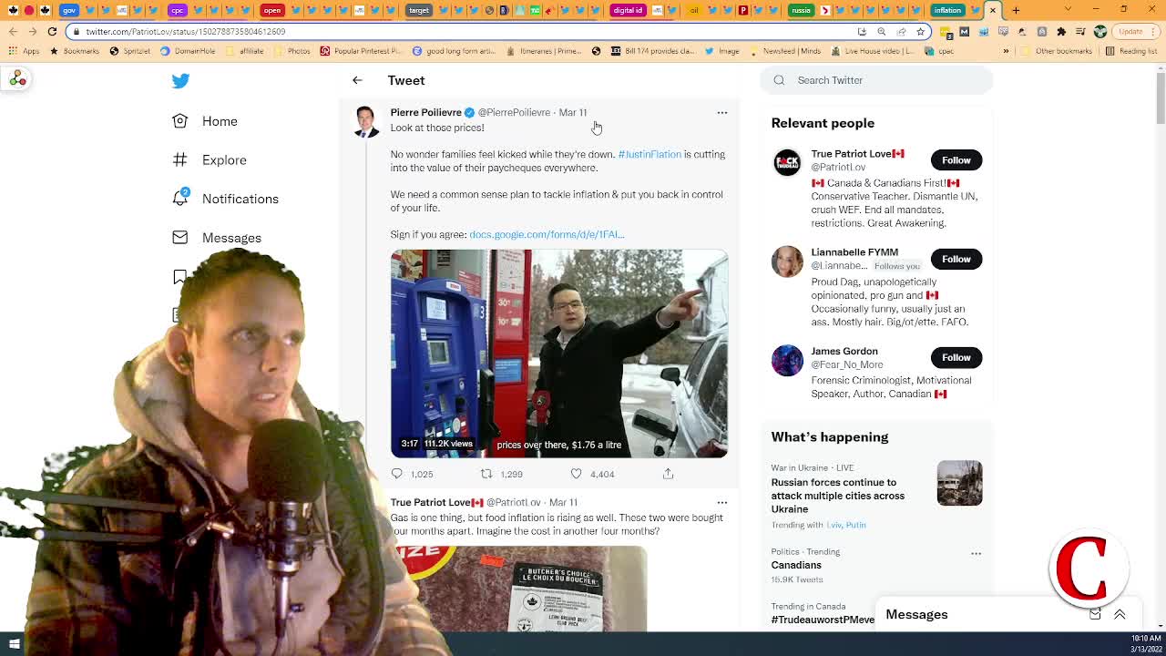Open the browser Extensions puzzle icon
The width and height of the screenshot is (1166, 656).
coord(1061,31)
